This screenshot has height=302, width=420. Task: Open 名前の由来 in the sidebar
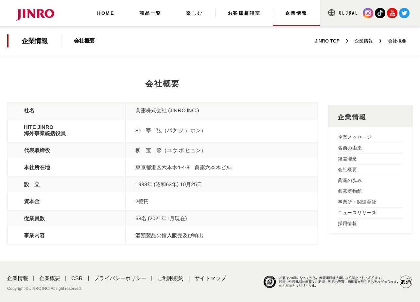350,148
